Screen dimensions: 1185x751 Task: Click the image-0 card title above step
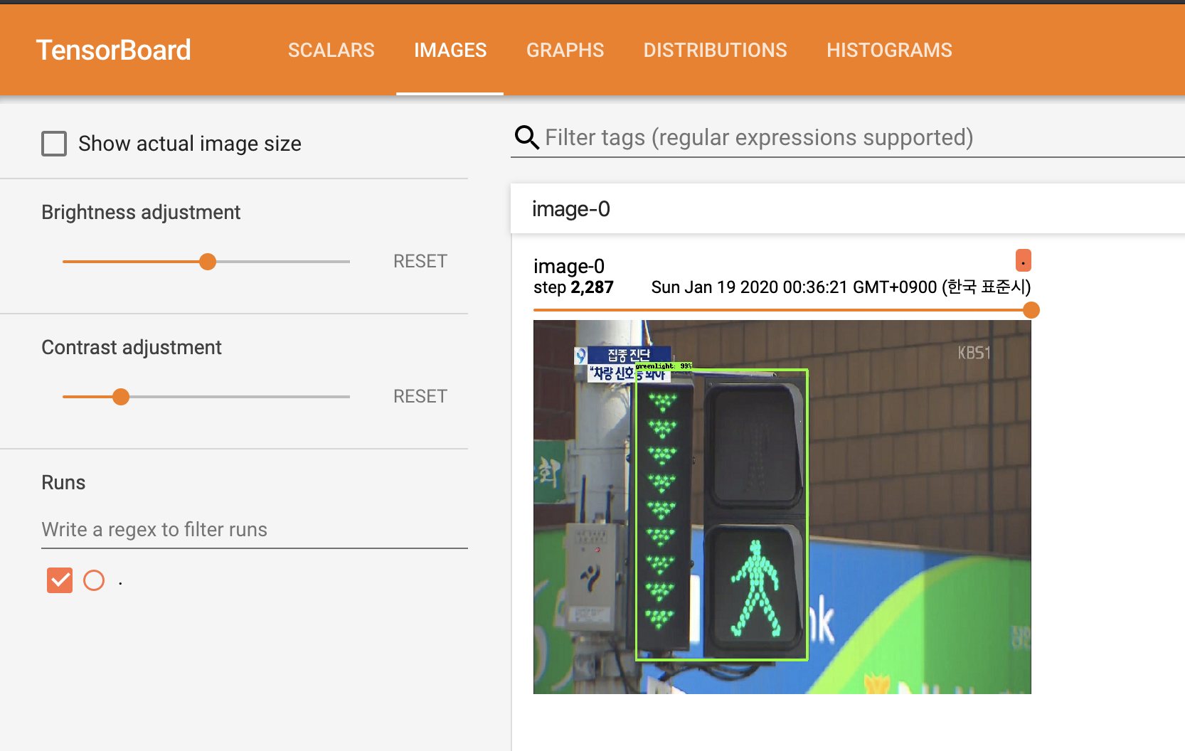(x=569, y=266)
